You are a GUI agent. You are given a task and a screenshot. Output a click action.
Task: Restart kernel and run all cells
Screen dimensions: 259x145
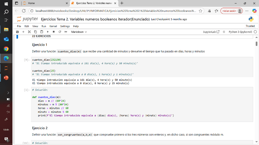66,32
